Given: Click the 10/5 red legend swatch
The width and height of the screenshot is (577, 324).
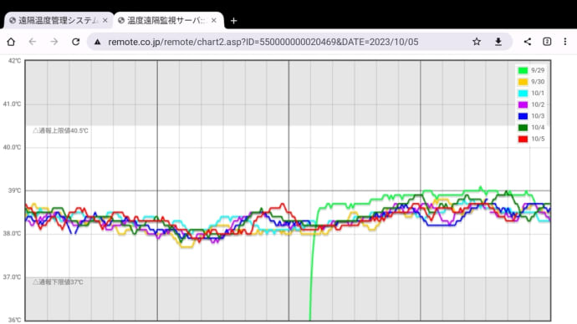Looking at the screenshot, I should coord(523,139).
